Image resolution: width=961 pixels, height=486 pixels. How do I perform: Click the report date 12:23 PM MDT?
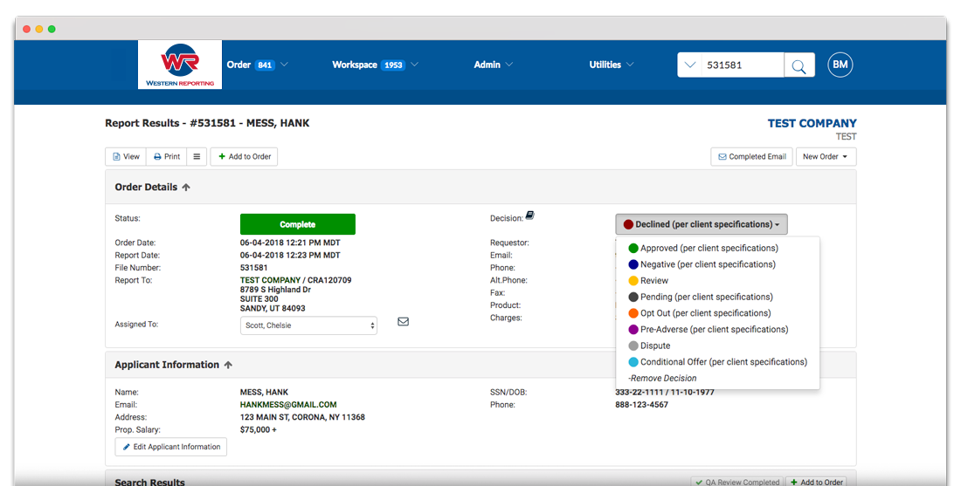coord(290,256)
